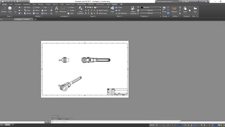Screen dimensions: 225x127
Task: Expand the Annotation panel
Action: click(65, 16)
